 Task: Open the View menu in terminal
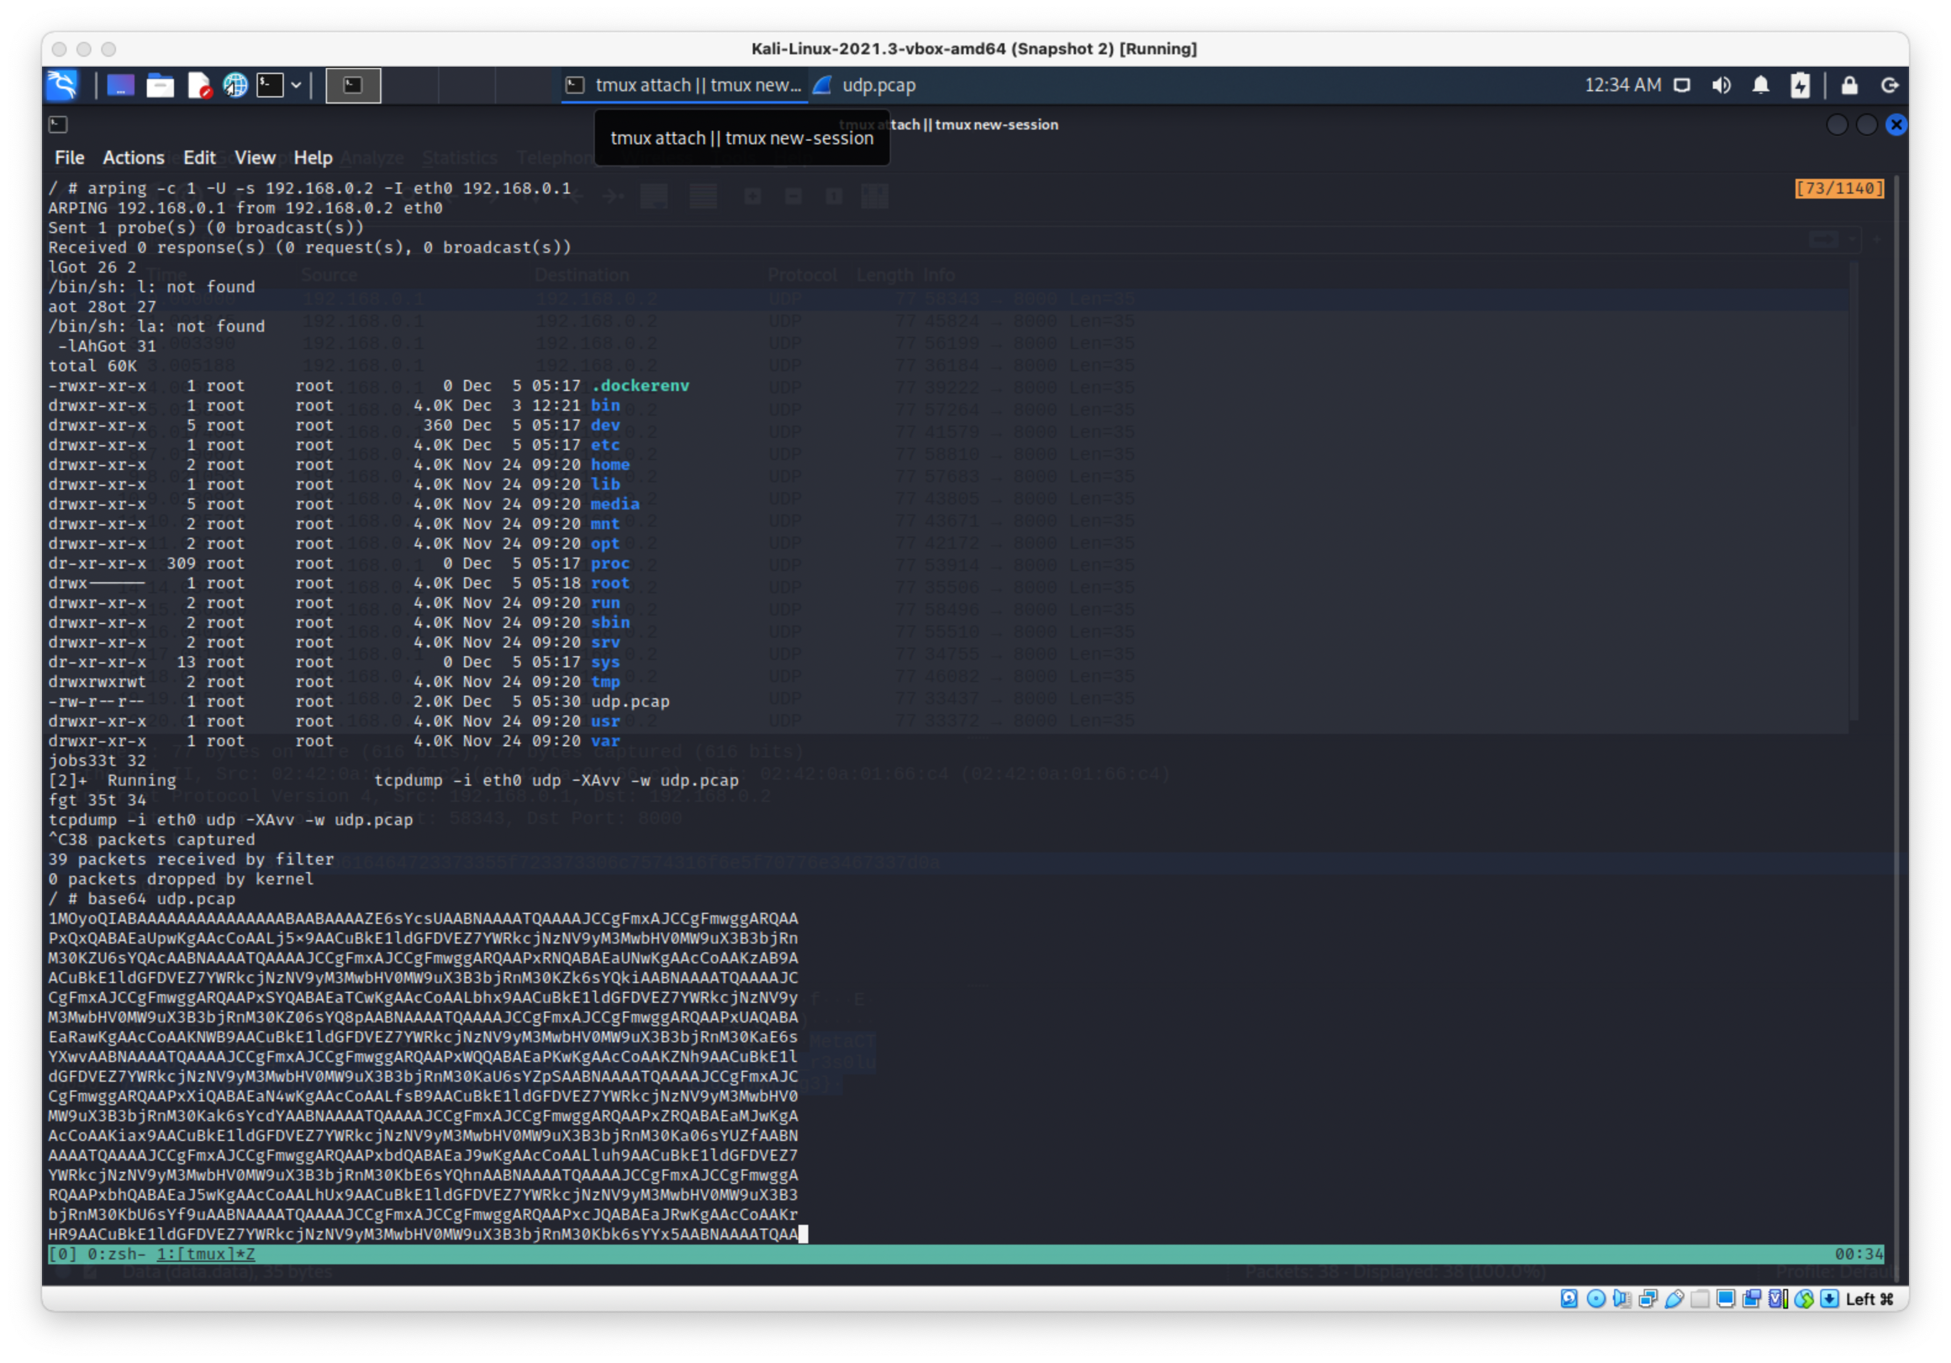click(255, 158)
